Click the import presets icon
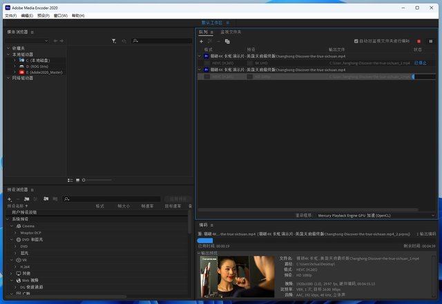The height and width of the screenshot is (304, 442). (x=46, y=199)
